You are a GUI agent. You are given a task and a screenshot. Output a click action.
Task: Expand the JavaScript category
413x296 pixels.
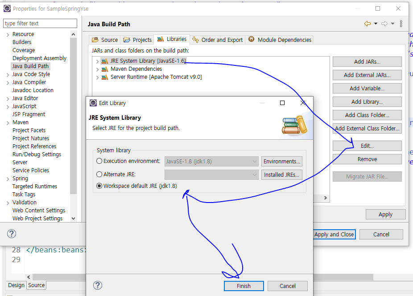tap(8, 107)
